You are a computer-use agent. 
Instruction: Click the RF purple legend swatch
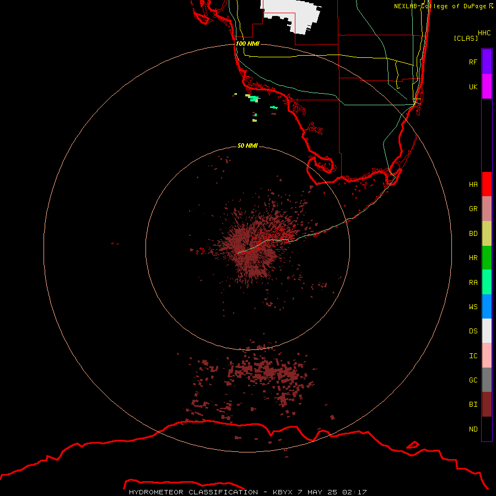(487, 62)
